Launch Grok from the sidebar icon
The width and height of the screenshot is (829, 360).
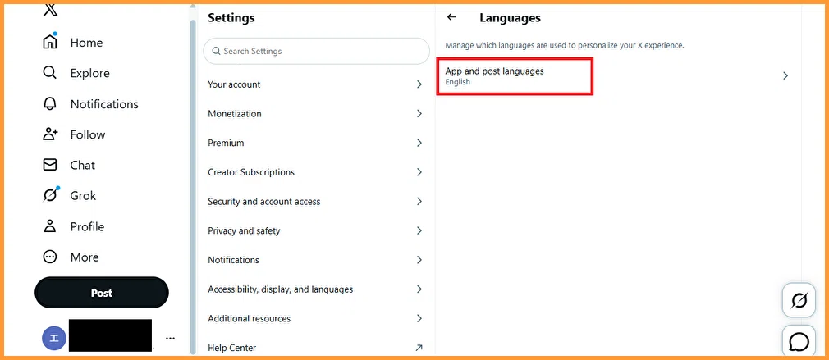click(x=50, y=195)
